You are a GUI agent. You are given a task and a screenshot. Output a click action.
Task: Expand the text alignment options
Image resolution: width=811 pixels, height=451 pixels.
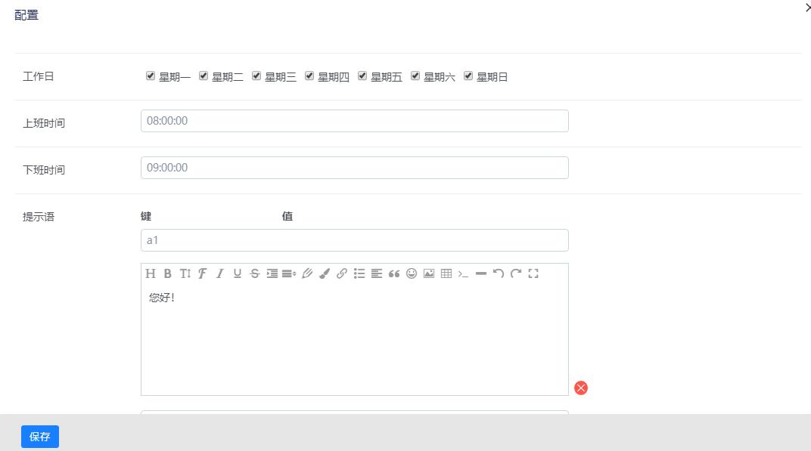tap(377, 273)
